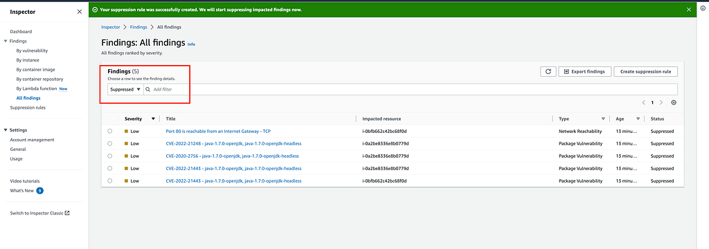Viewport: 709px width, 249px height.
Task: Click the What's New notification badge
Action: pos(39,191)
